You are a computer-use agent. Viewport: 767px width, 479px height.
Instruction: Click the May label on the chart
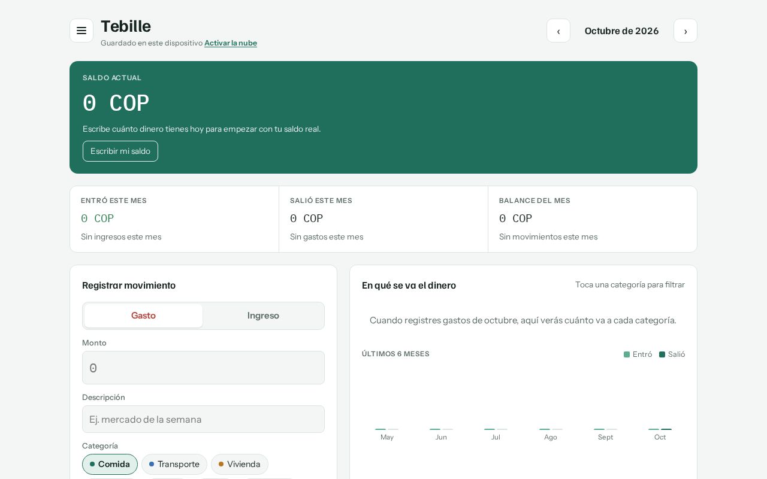tap(387, 437)
